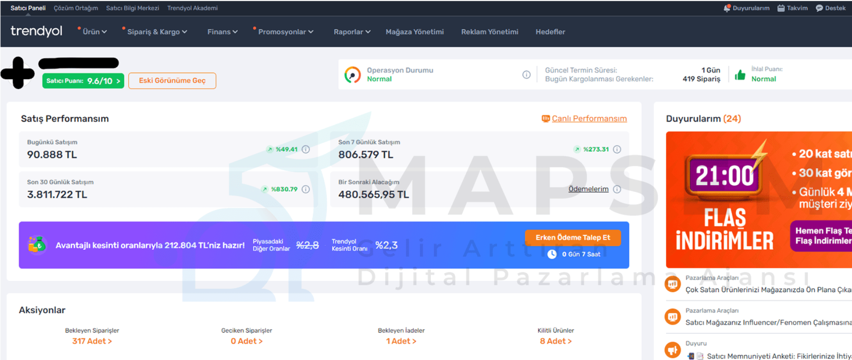The width and height of the screenshot is (852, 360).
Task: Open the Reklam Yönetimi menu item
Action: click(489, 32)
